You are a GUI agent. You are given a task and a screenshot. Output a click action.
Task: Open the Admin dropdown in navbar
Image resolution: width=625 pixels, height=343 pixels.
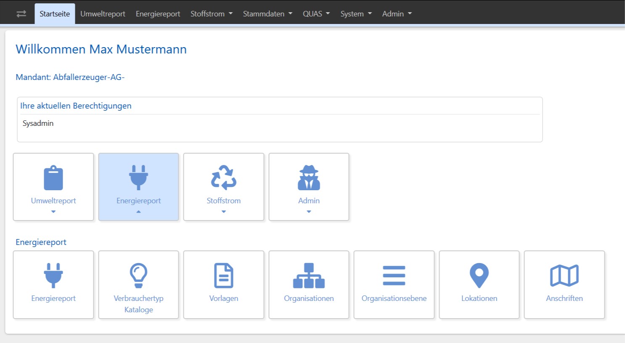pos(397,14)
